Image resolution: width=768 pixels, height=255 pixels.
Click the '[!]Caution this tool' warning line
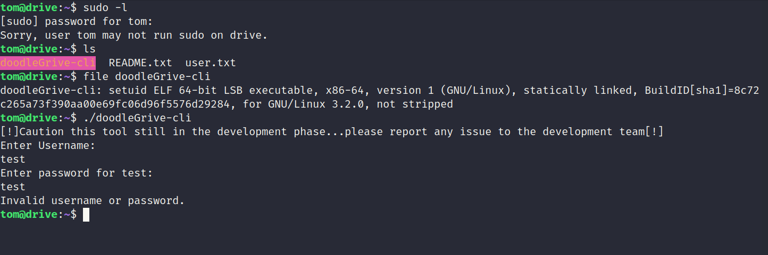pos(332,132)
